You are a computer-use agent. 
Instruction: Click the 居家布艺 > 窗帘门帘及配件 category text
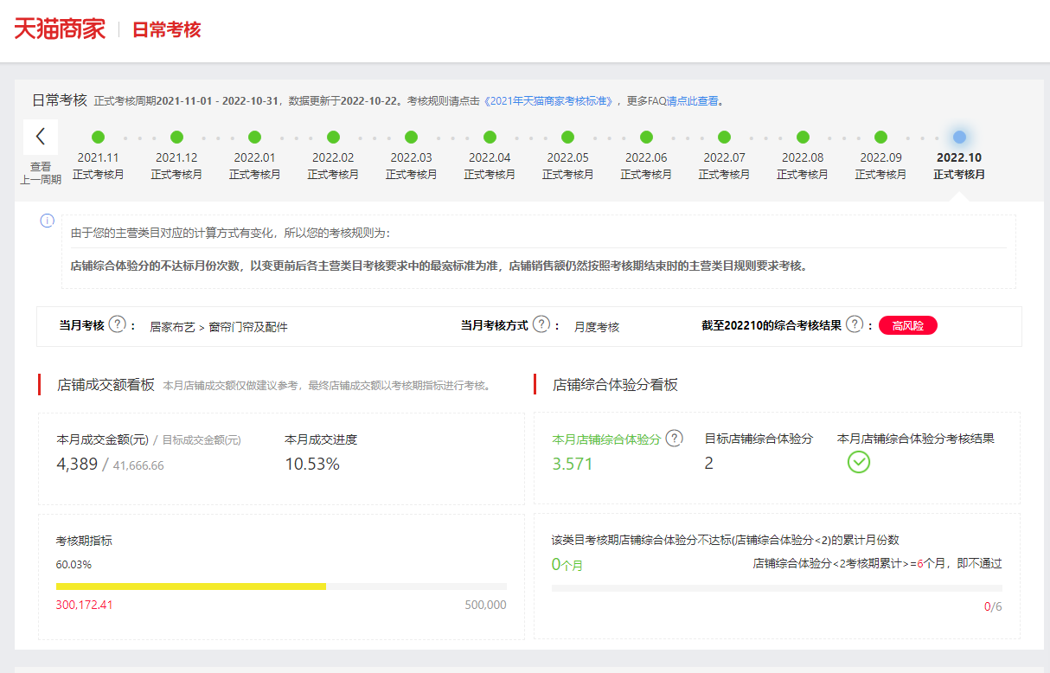pyautogui.click(x=219, y=327)
